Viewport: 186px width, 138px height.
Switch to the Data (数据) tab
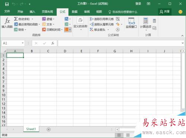click(75, 12)
